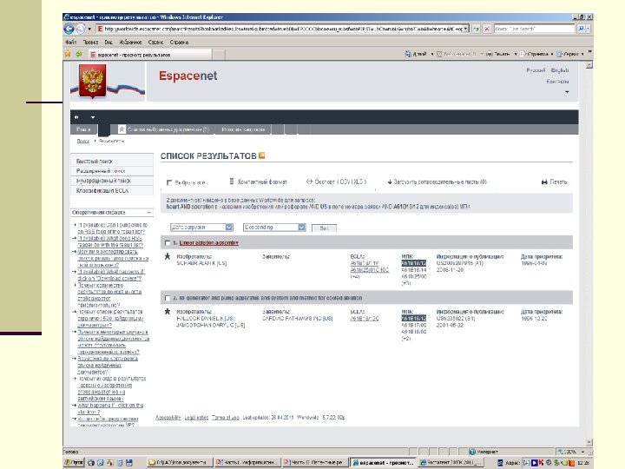
Task: Click the red Stop loading icon
Action: [x=487, y=29]
